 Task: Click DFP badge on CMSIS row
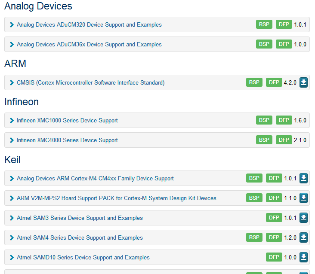pyautogui.click(x=274, y=82)
